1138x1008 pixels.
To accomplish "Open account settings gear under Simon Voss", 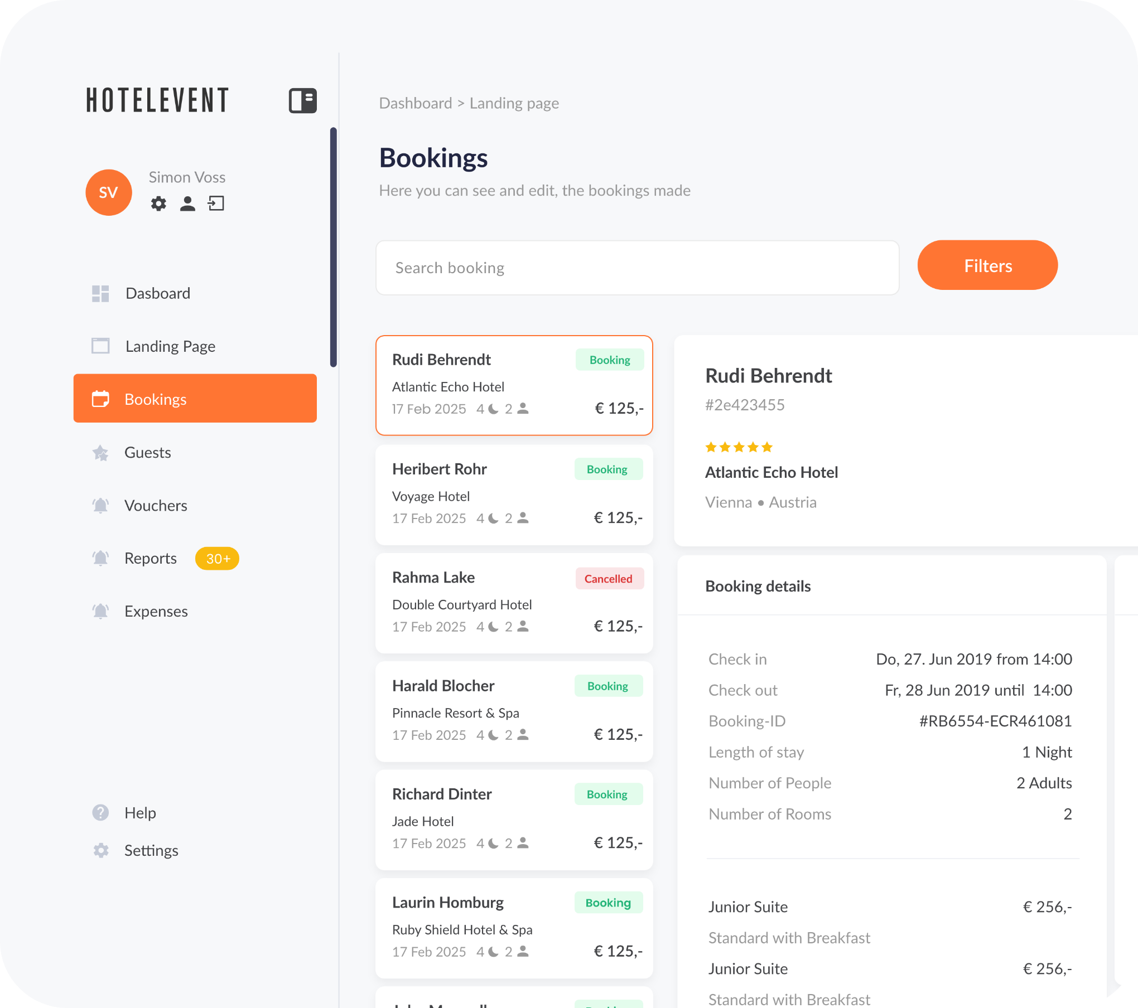I will point(158,203).
